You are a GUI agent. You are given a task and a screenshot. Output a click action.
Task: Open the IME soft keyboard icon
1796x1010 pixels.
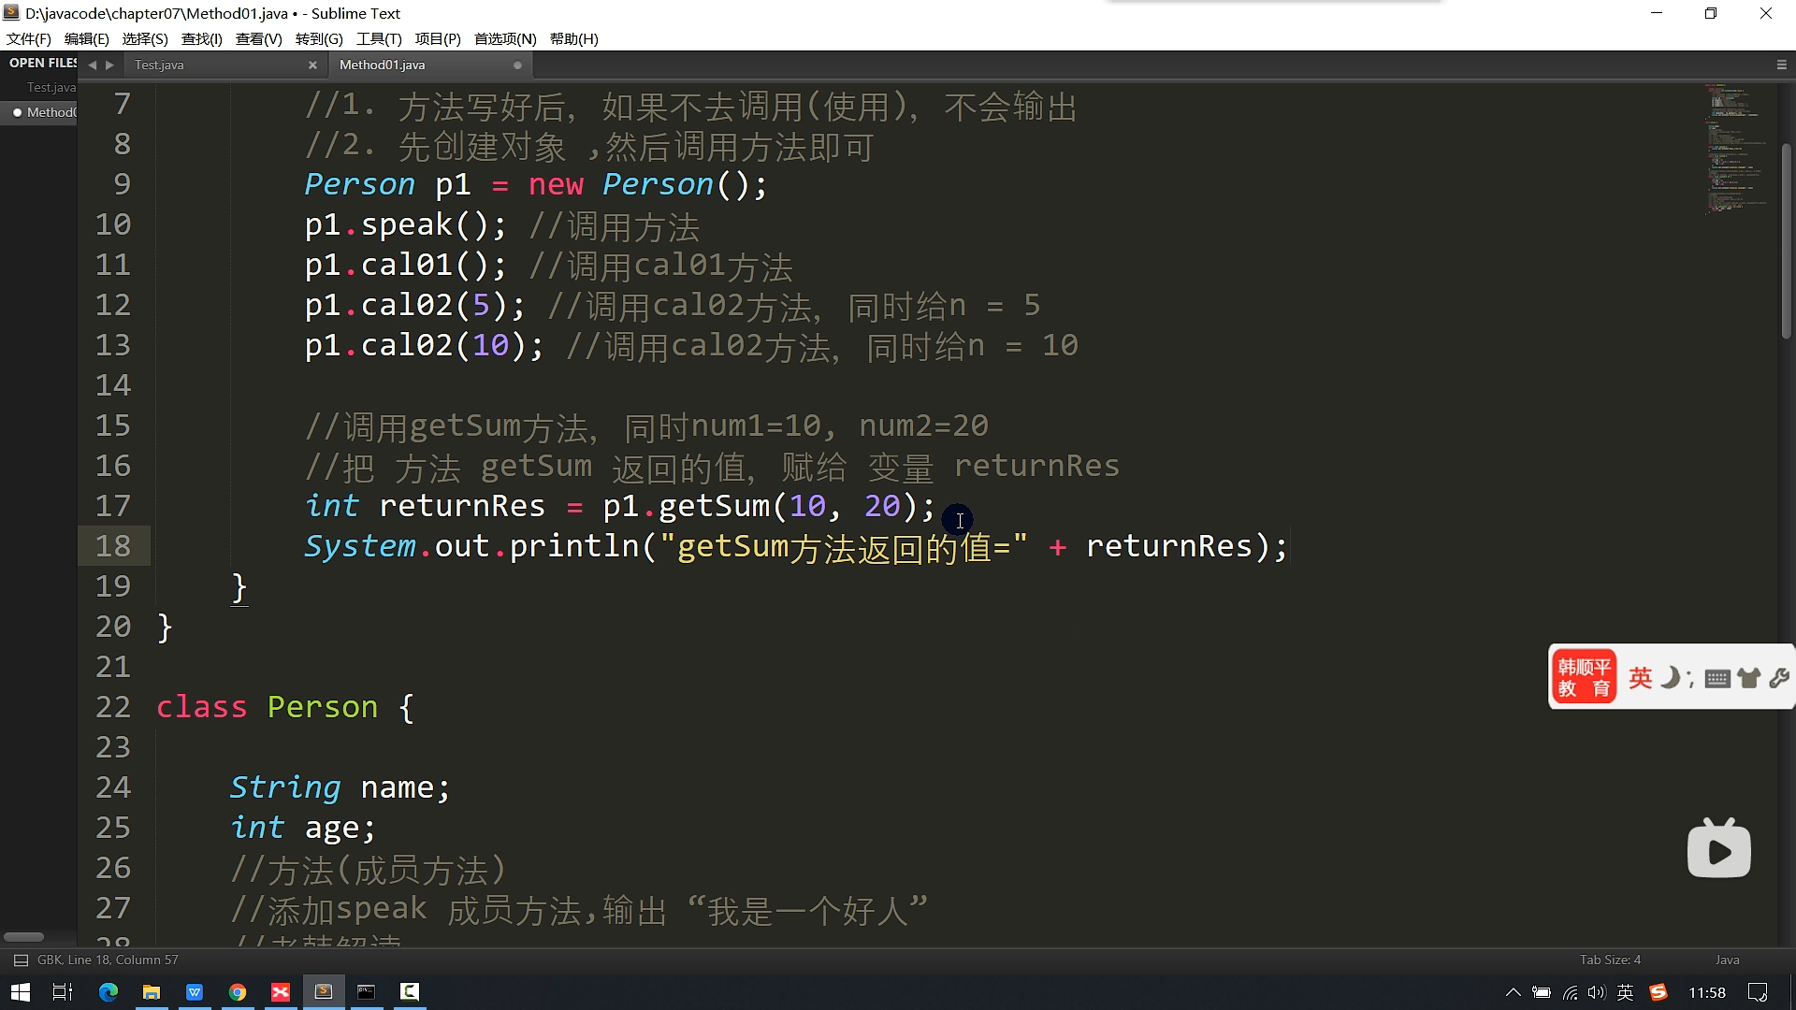[x=1716, y=679]
